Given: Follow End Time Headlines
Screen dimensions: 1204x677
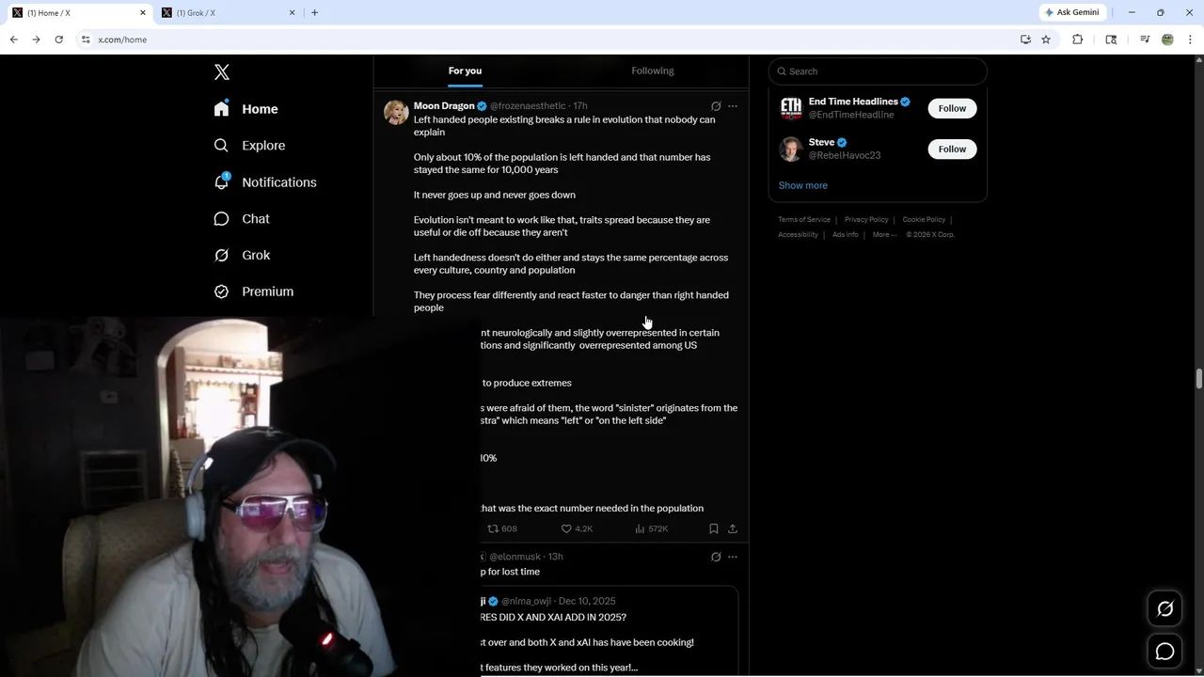Looking at the screenshot, I should [x=952, y=108].
